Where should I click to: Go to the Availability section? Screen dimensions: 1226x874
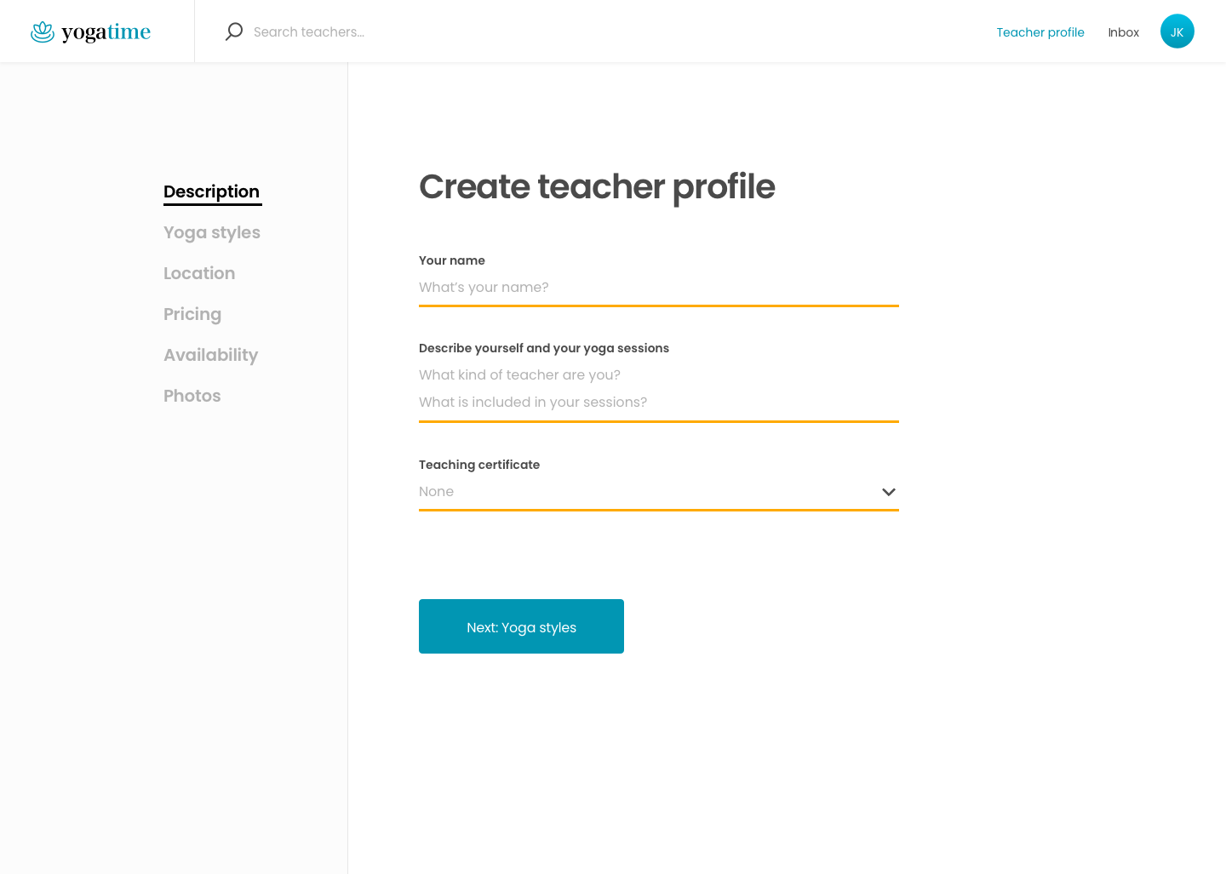(210, 355)
